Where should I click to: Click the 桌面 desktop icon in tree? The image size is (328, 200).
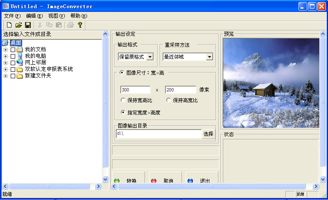coord(5,43)
